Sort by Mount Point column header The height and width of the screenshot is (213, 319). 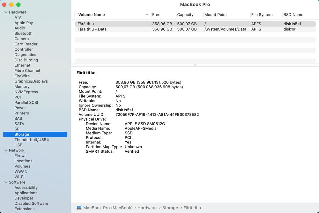pos(216,15)
